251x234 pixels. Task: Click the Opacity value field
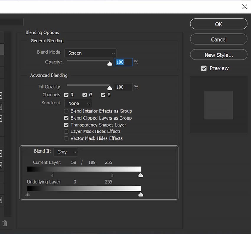[123, 62]
